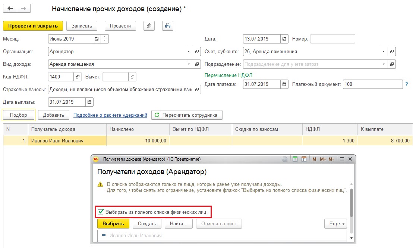Screen dimensions: 413x248
Task: Uncheck Выбирать из полного списка физических лиц
Action: click(101, 212)
